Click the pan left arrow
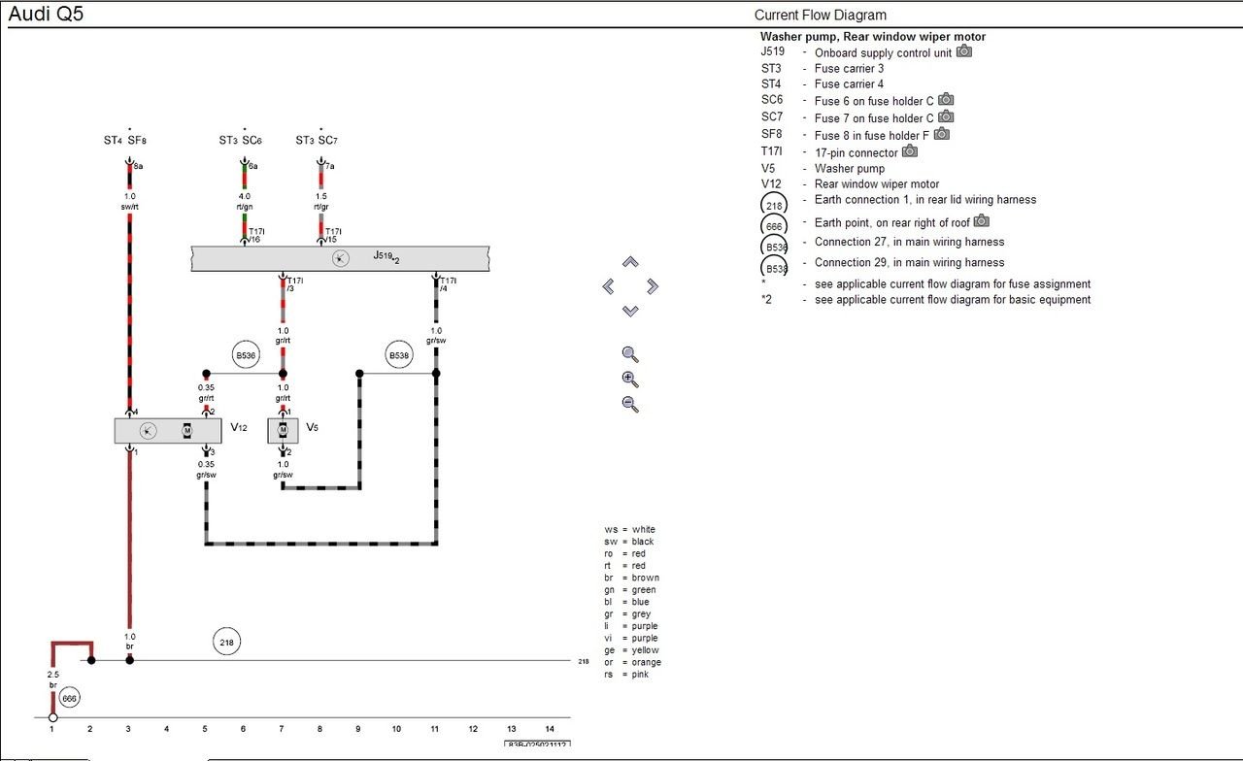Image resolution: width=1243 pixels, height=761 pixels. pos(609,286)
